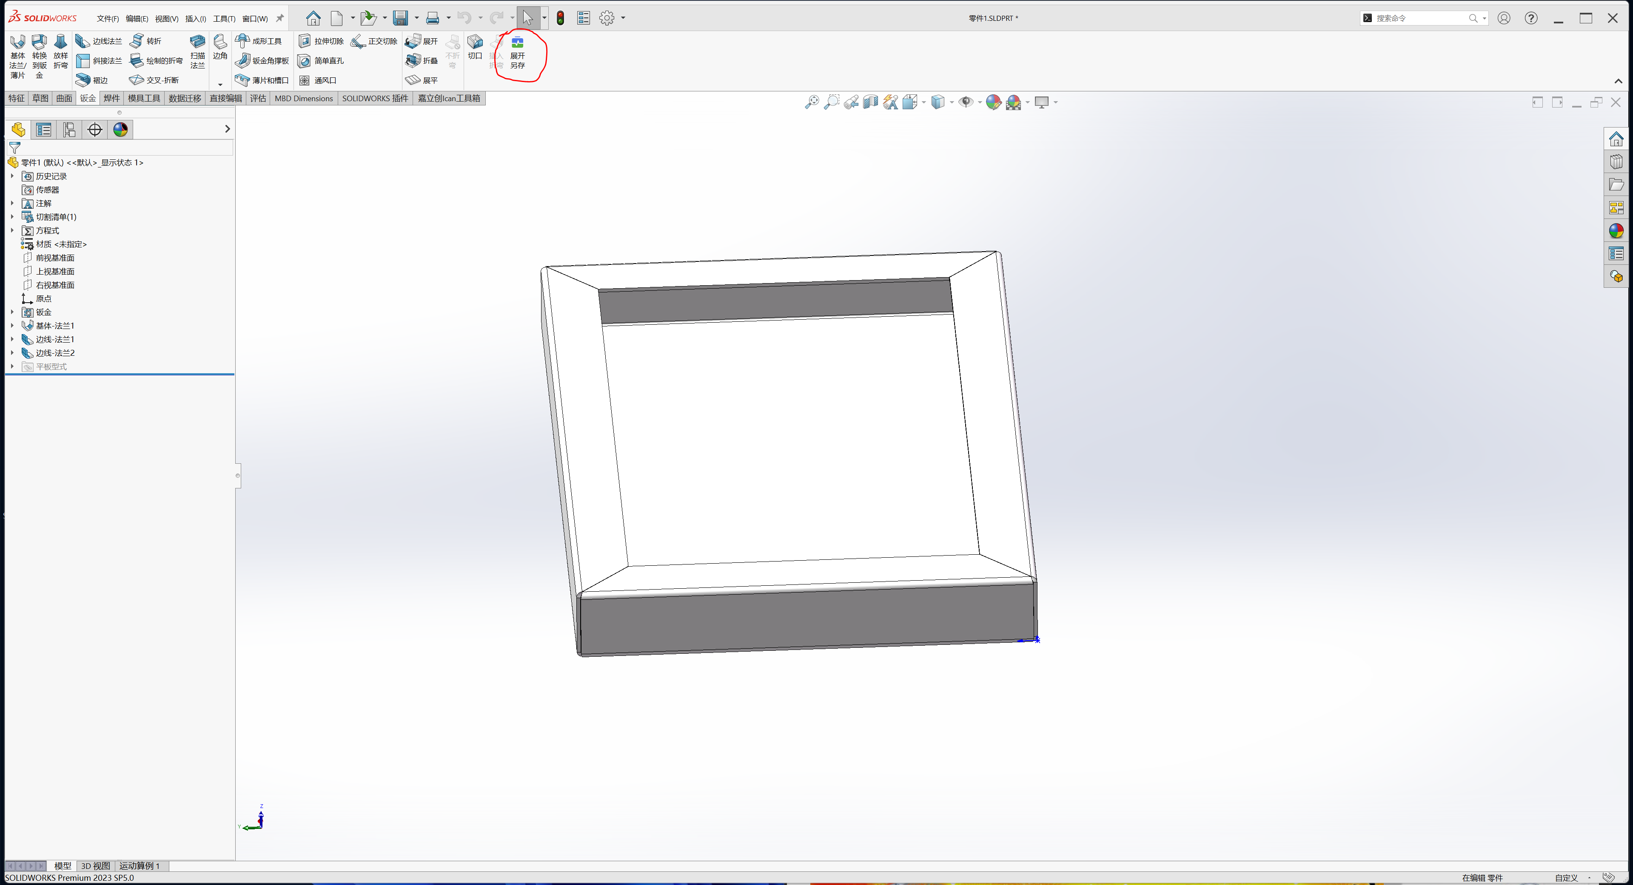
Task: Open the SOLIDWORKS help button
Action: [x=1531, y=18]
